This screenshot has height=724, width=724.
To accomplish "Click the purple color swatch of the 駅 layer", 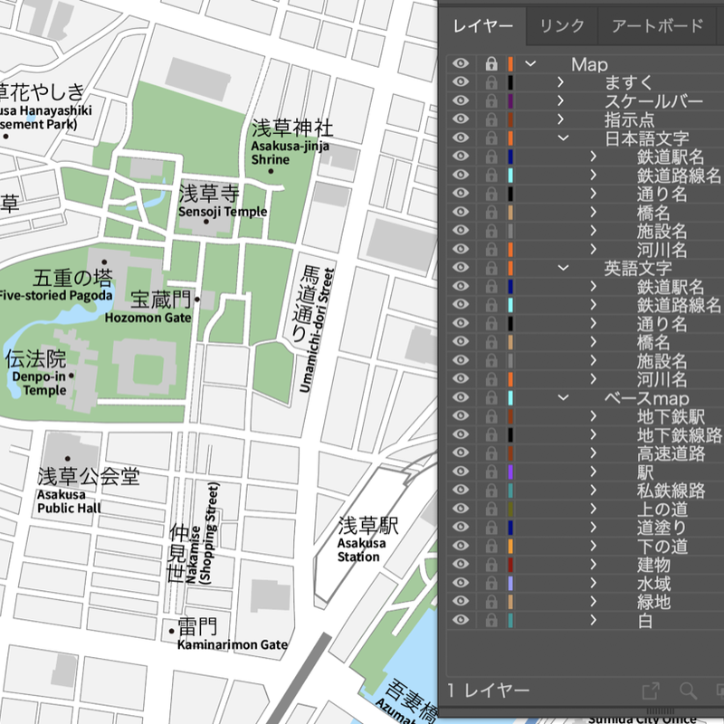I will point(511,472).
